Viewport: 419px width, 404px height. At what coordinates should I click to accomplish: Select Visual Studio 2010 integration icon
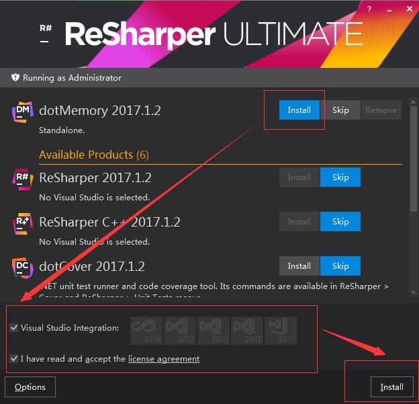coord(146,331)
